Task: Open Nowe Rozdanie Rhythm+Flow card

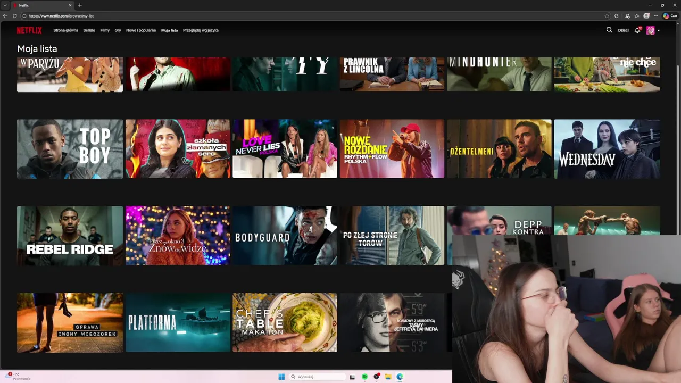Action: pos(392,148)
